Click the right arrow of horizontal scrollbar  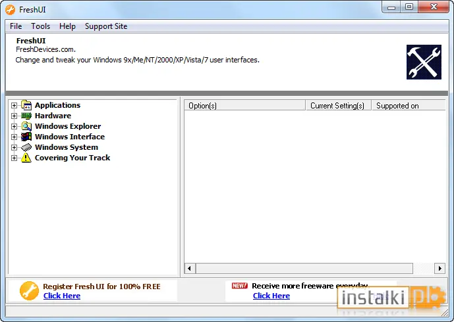pos(440,268)
